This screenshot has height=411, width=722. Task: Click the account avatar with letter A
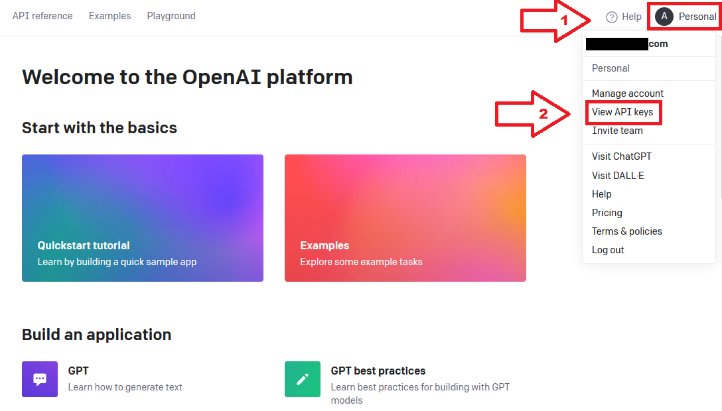point(664,17)
